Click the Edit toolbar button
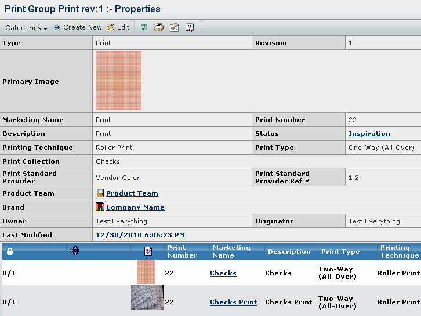This screenshot has height=316, width=421. (118, 27)
